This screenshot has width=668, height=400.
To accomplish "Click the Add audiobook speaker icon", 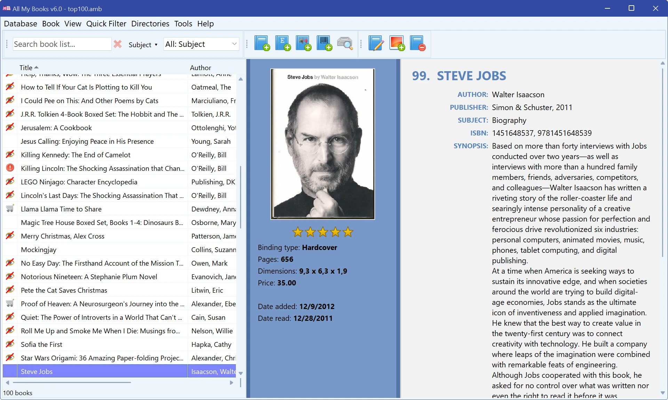I will [x=304, y=44].
